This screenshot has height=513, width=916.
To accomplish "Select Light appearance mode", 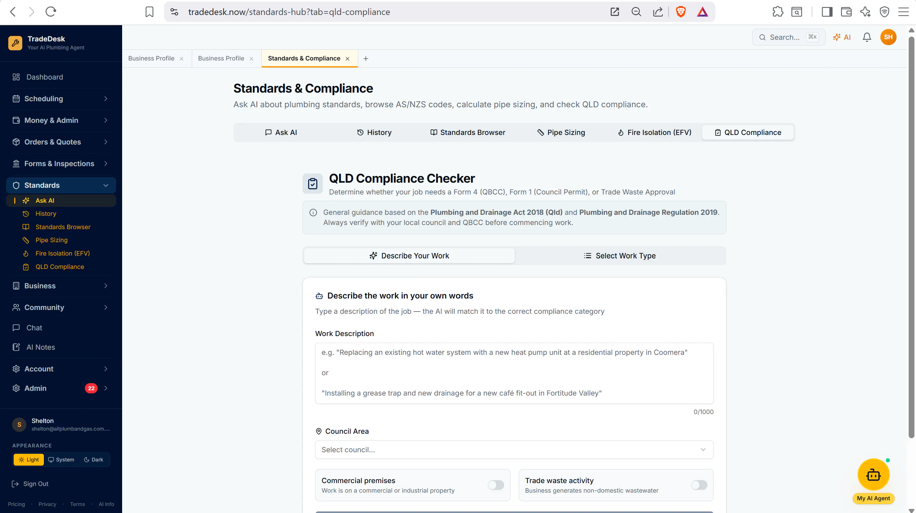I will point(29,460).
